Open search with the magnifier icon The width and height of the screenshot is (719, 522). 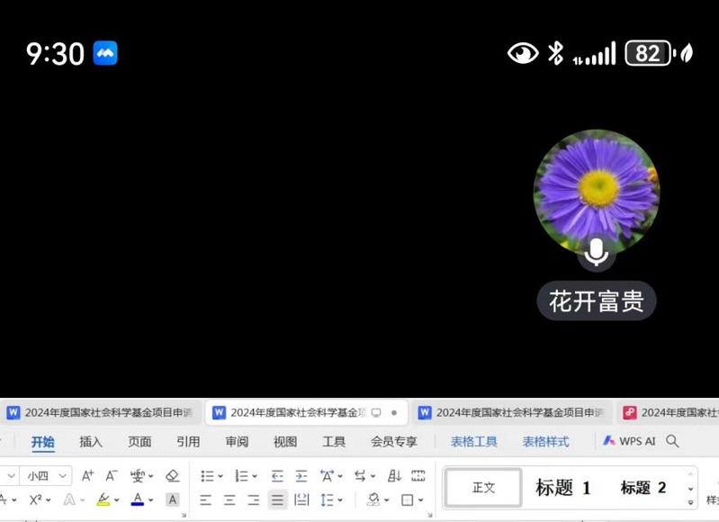tap(672, 441)
